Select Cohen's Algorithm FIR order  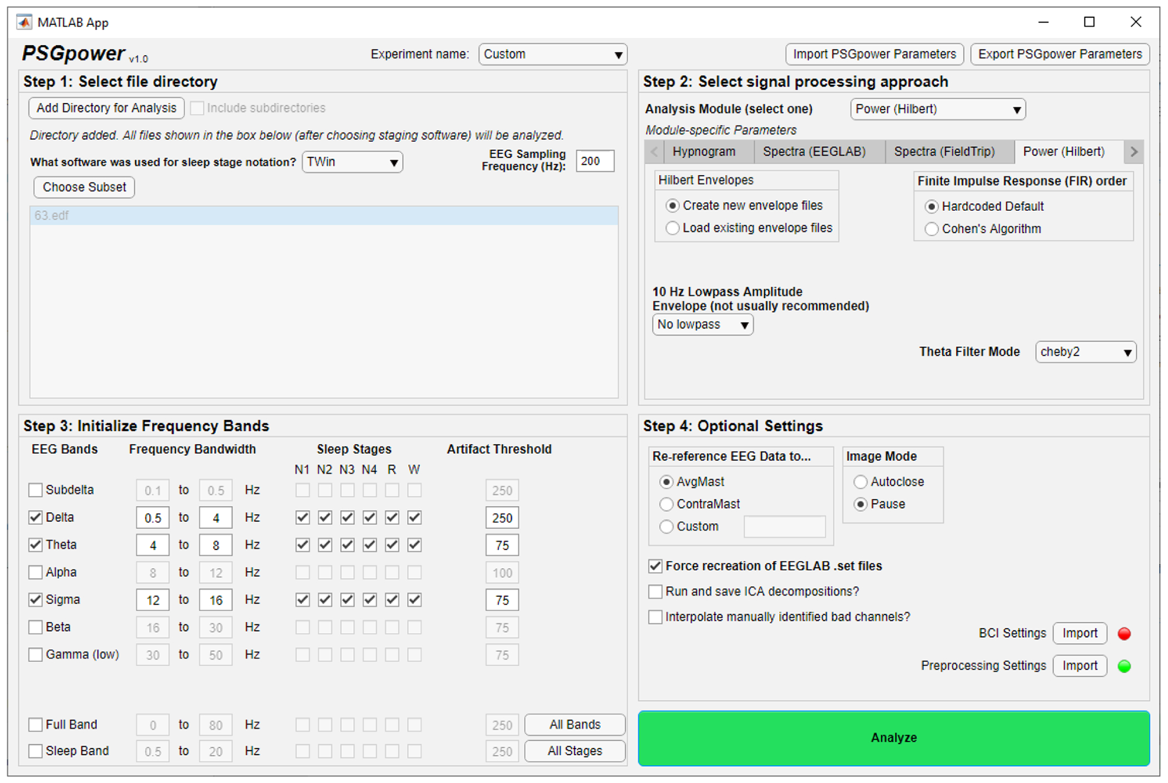point(932,229)
